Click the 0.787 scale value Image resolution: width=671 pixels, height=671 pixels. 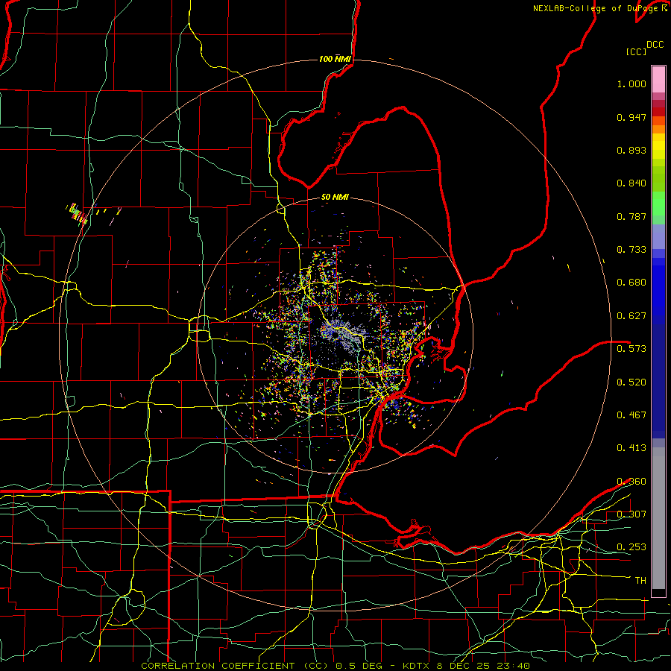631,216
